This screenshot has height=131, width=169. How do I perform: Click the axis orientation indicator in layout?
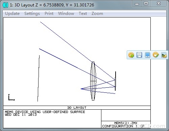(x=11, y=97)
